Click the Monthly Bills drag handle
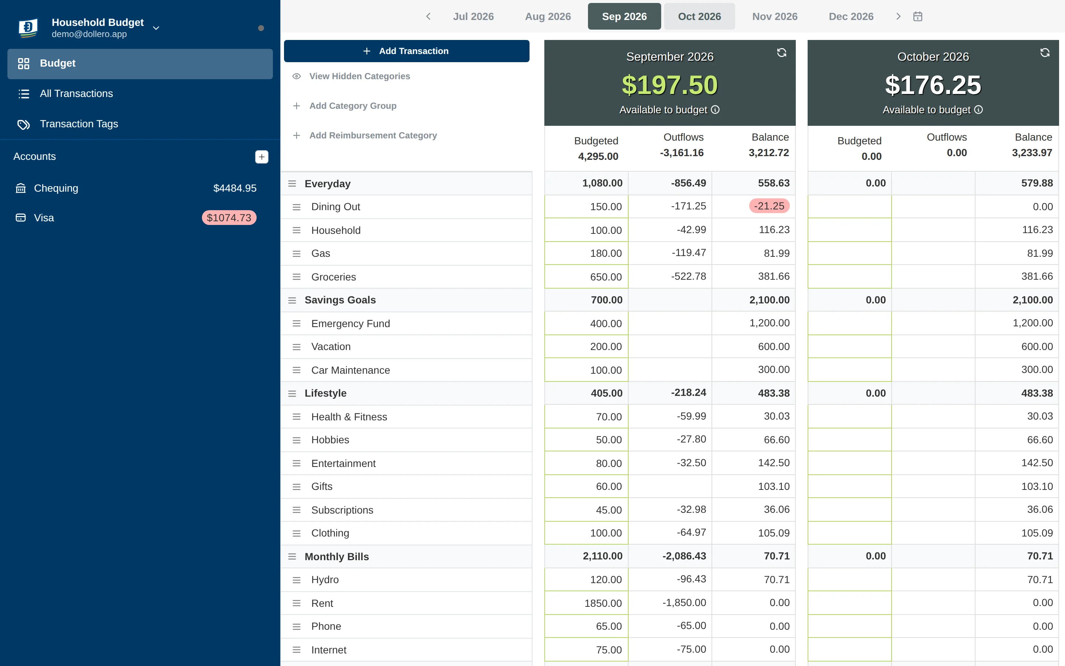This screenshot has height=666, width=1065. tap(292, 557)
